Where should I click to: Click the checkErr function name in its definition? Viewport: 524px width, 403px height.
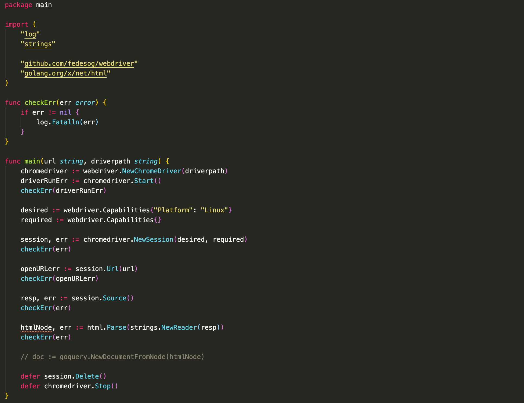tap(40, 103)
